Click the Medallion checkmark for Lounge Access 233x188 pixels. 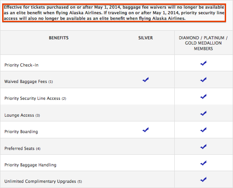pos(203,113)
